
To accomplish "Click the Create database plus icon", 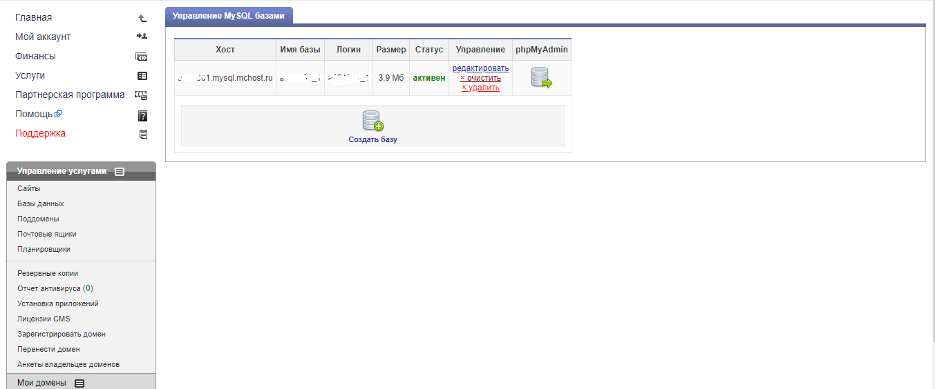I will (372, 121).
